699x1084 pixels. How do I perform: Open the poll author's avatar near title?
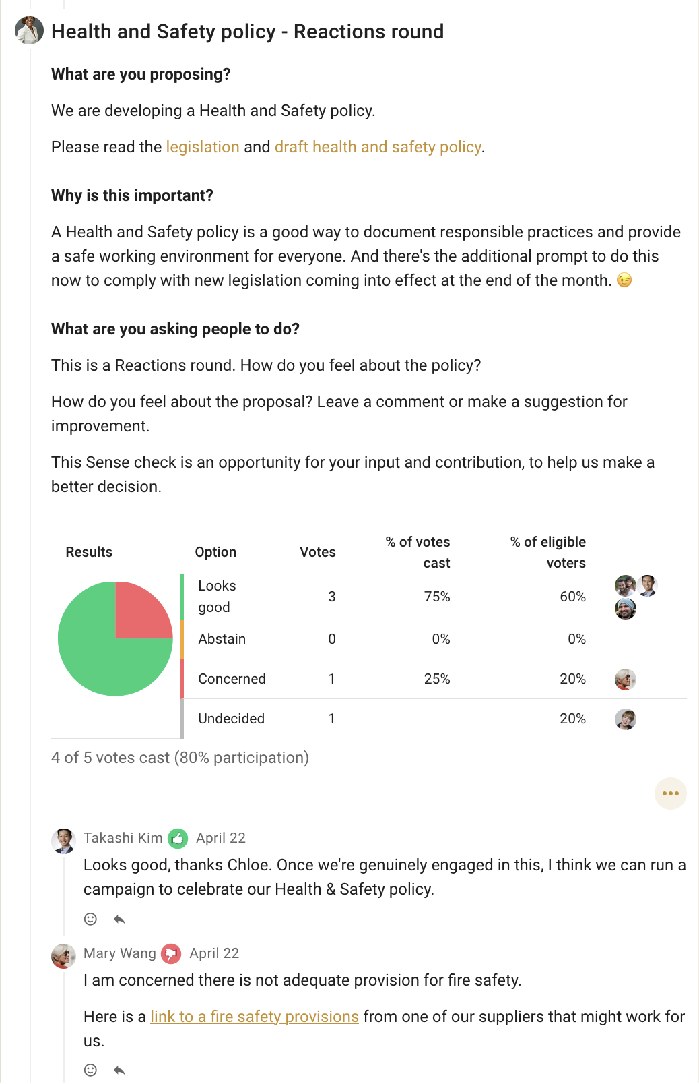(x=29, y=30)
